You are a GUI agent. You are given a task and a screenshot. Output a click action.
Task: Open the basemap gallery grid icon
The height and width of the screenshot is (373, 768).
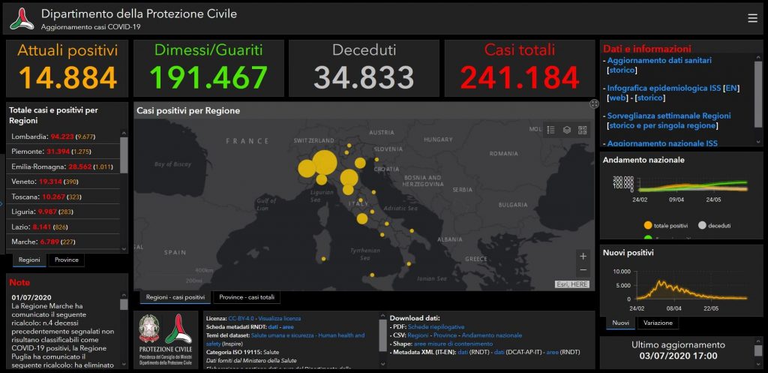[582, 130]
